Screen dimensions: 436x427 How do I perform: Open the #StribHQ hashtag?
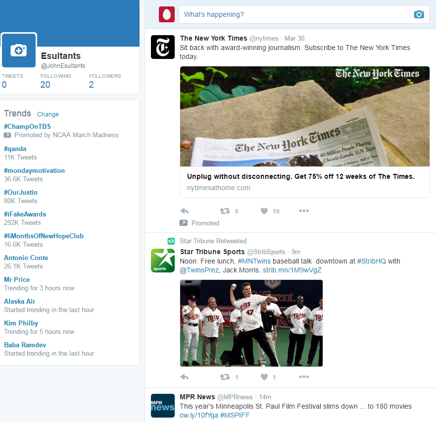(372, 261)
